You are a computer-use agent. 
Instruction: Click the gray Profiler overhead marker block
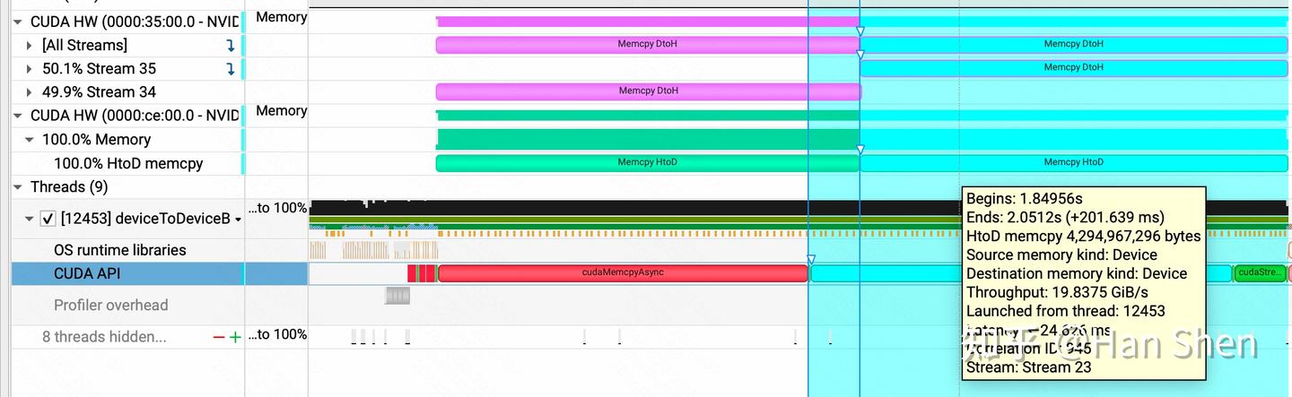click(x=397, y=295)
